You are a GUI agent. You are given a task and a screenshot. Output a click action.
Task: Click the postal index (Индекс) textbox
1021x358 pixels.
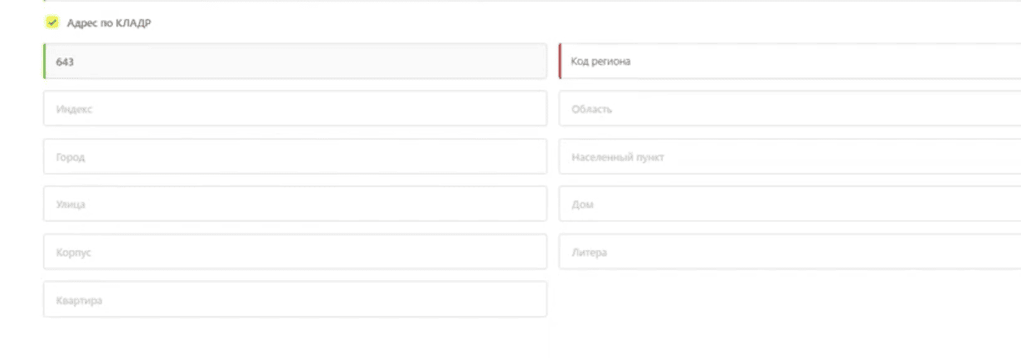pyautogui.click(x=295, y=109)
